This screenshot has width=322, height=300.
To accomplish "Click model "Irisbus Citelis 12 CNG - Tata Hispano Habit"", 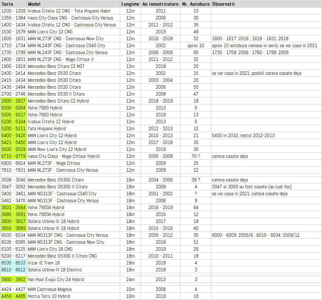I will (x=69, y=11).
